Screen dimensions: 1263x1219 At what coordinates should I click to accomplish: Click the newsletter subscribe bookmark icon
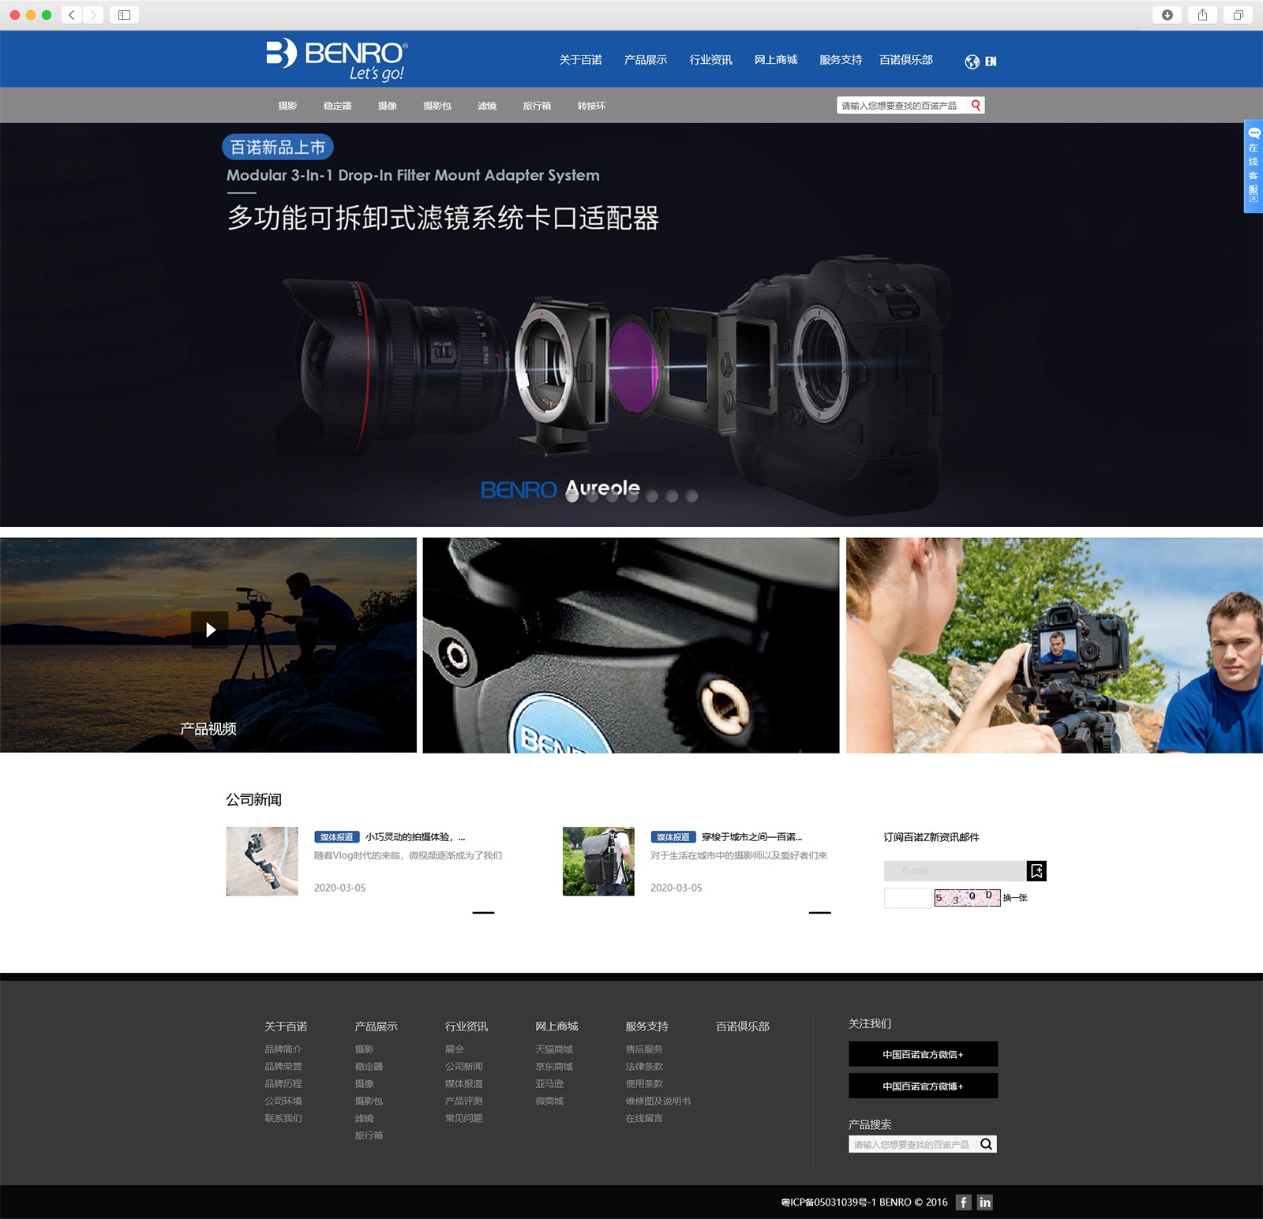tap(1036, 870)
